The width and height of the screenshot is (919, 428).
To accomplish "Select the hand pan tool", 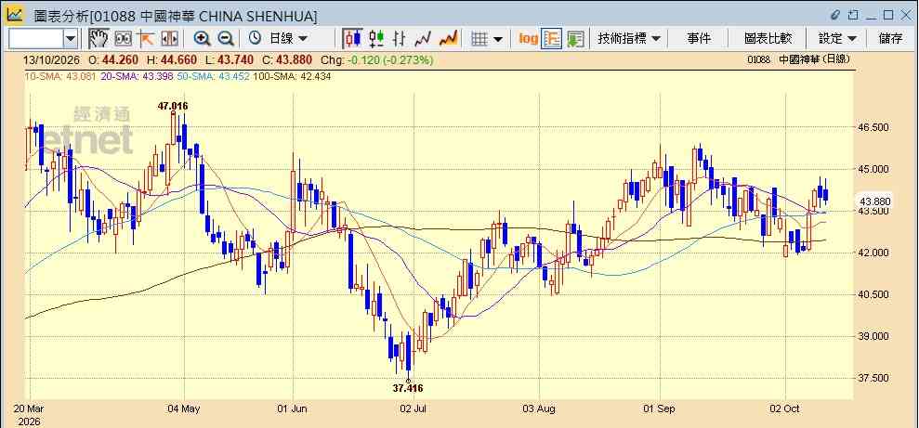I will 98,39.
